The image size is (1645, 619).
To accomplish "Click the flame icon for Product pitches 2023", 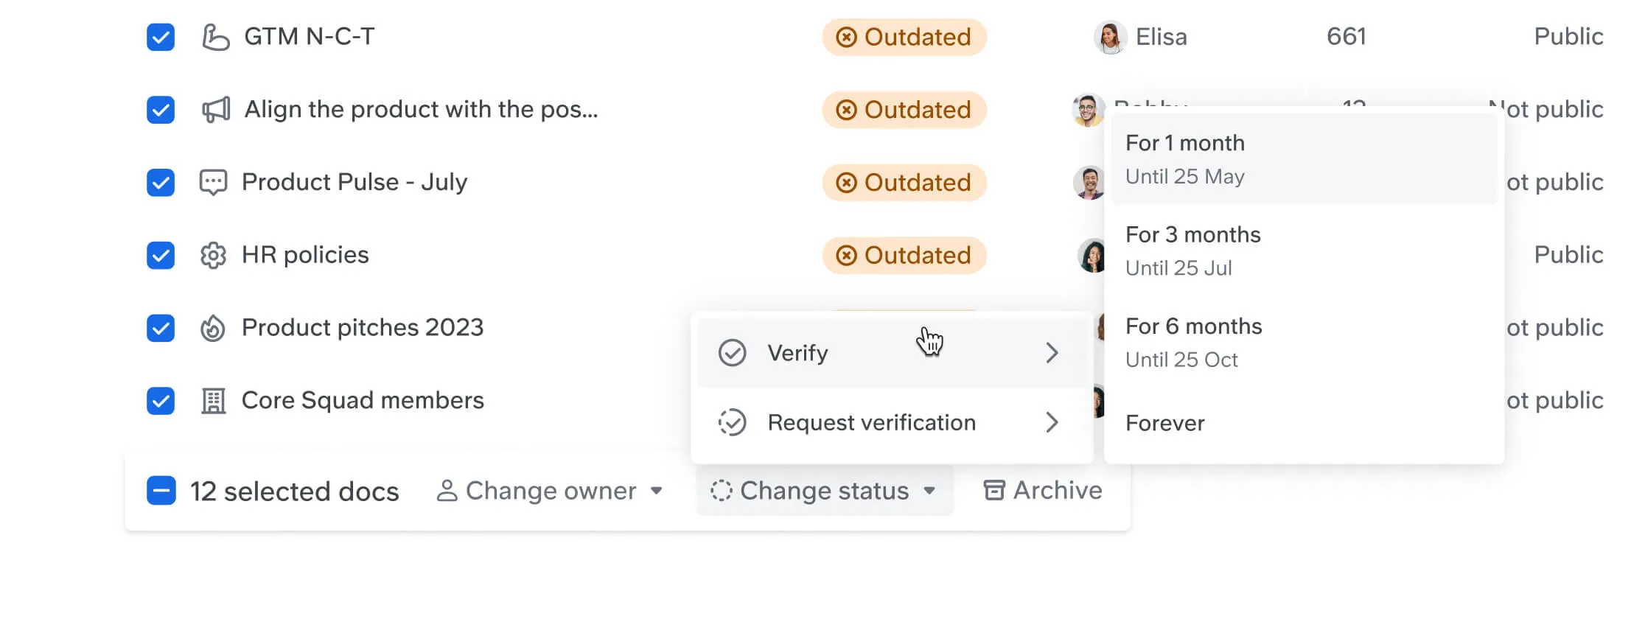I will click(213, 328).
